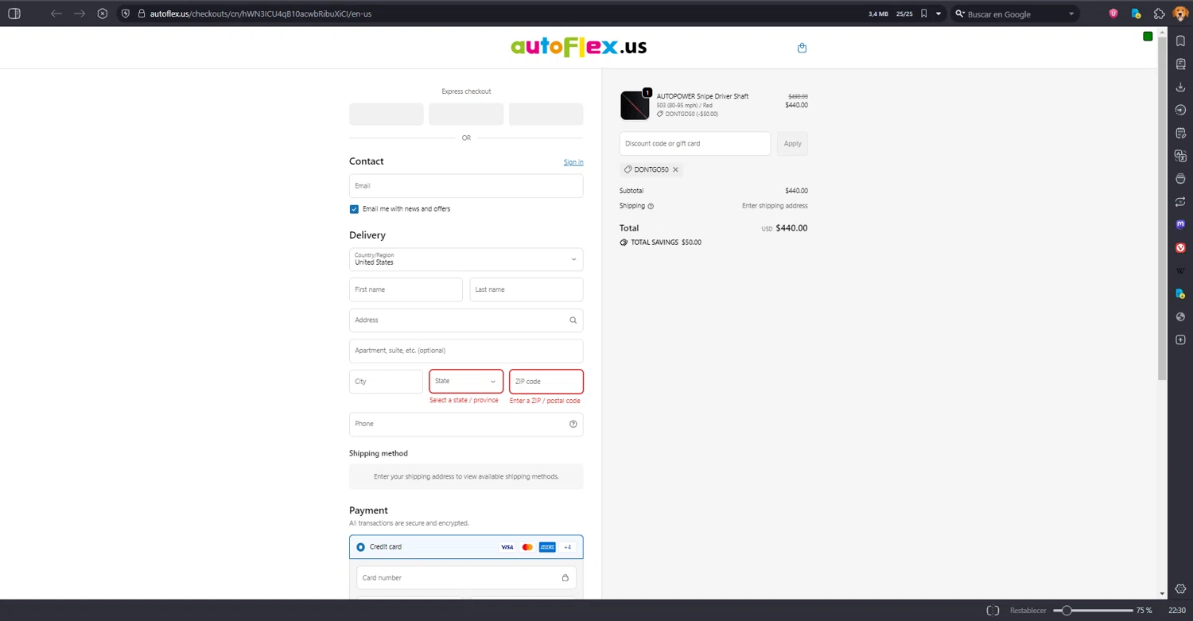Click the Restablecer zoom reset button
Viewport: 1193px width, 621px height.
click(x=1028, y=611)
